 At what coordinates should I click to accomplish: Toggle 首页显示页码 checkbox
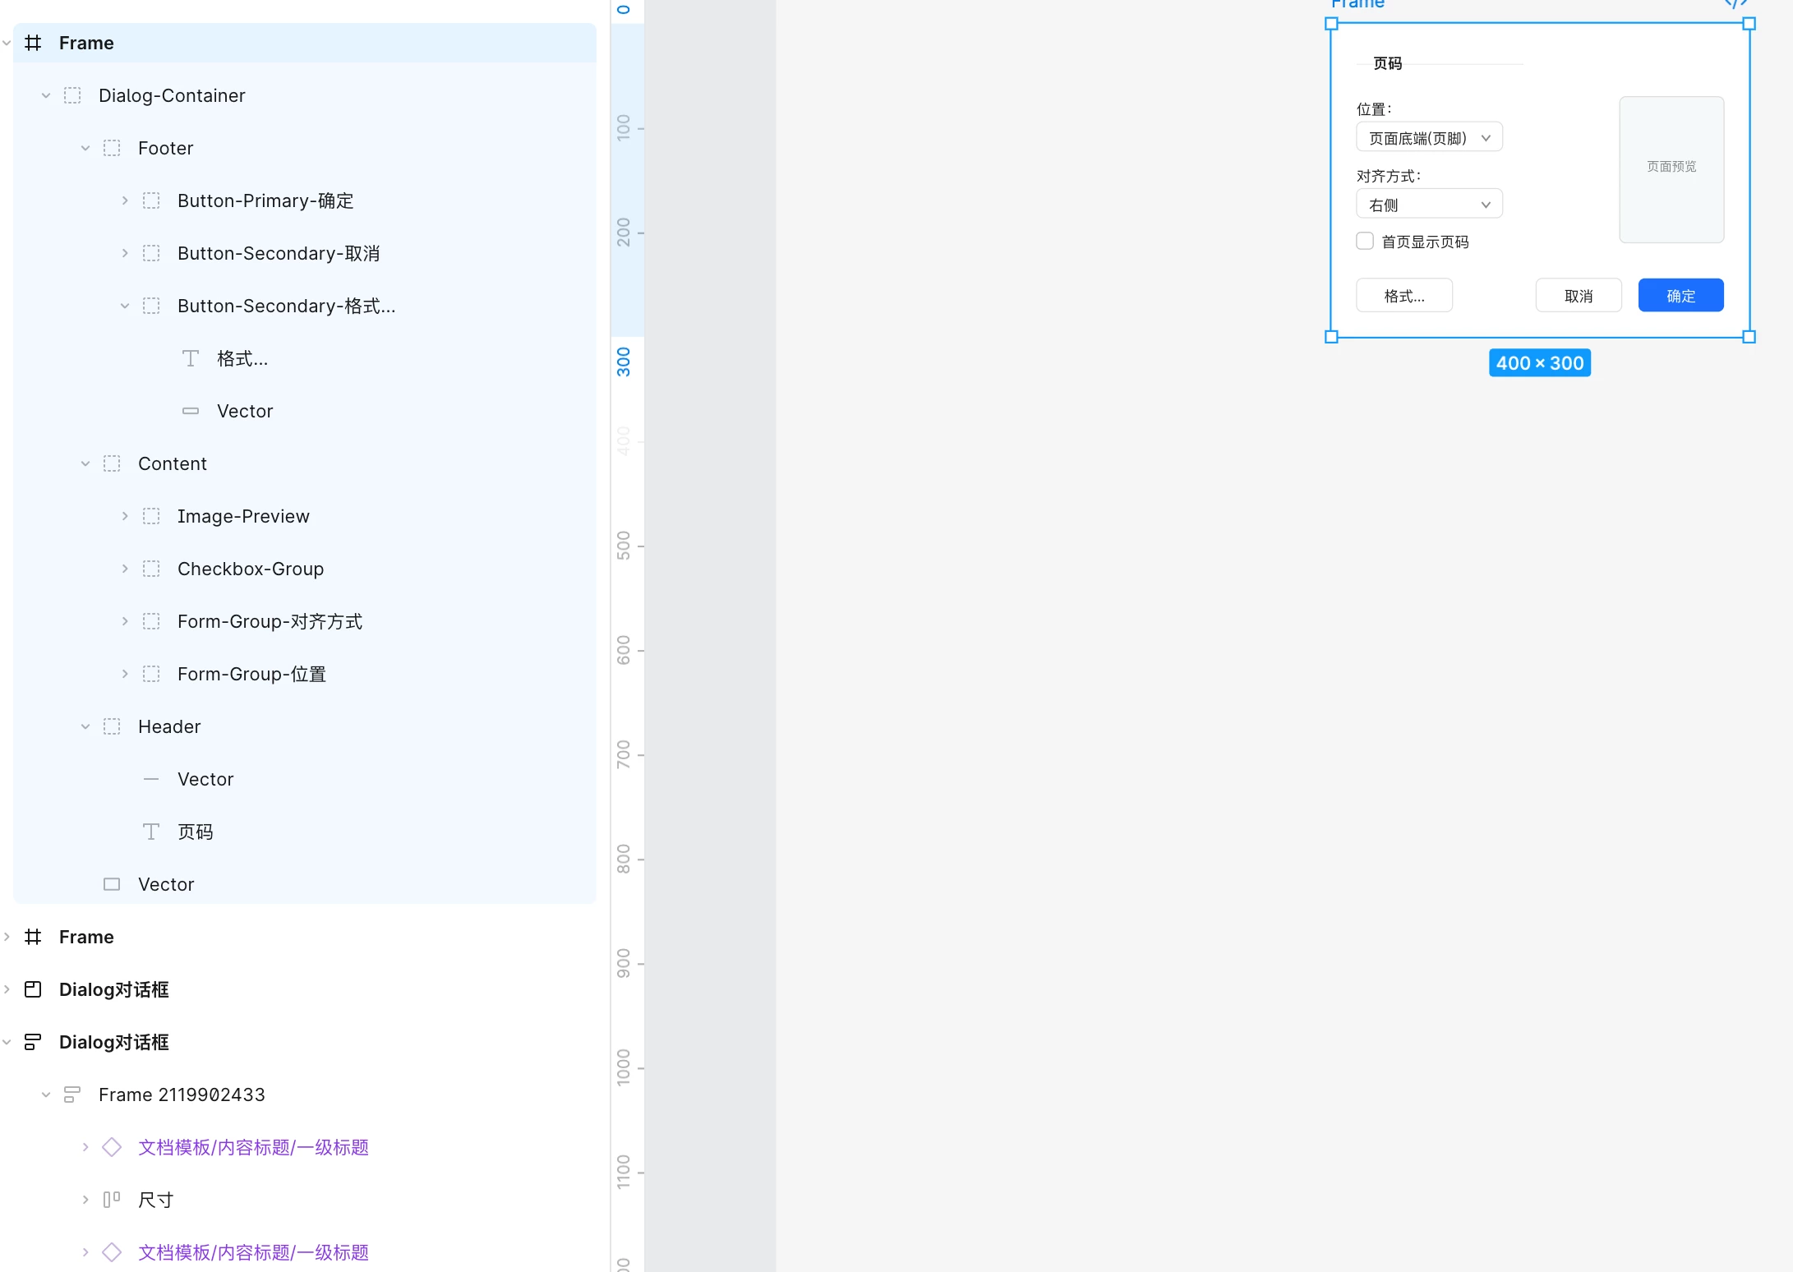1365,241
